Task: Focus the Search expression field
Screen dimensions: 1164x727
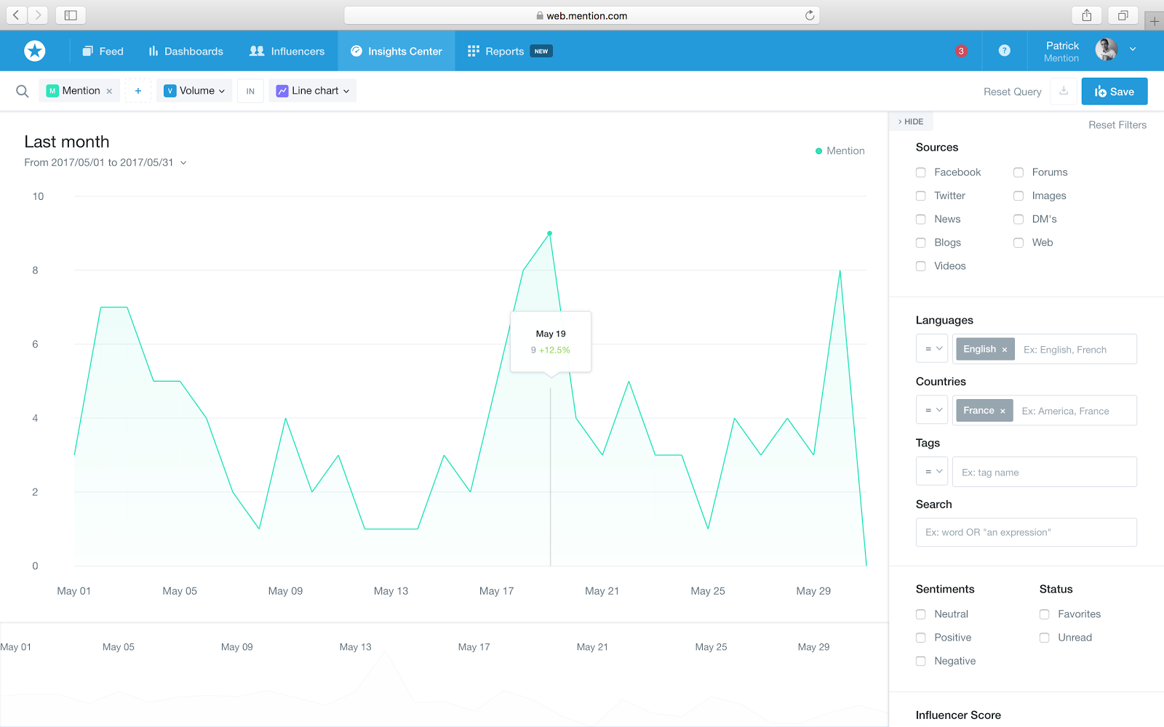Action: 1027,532
